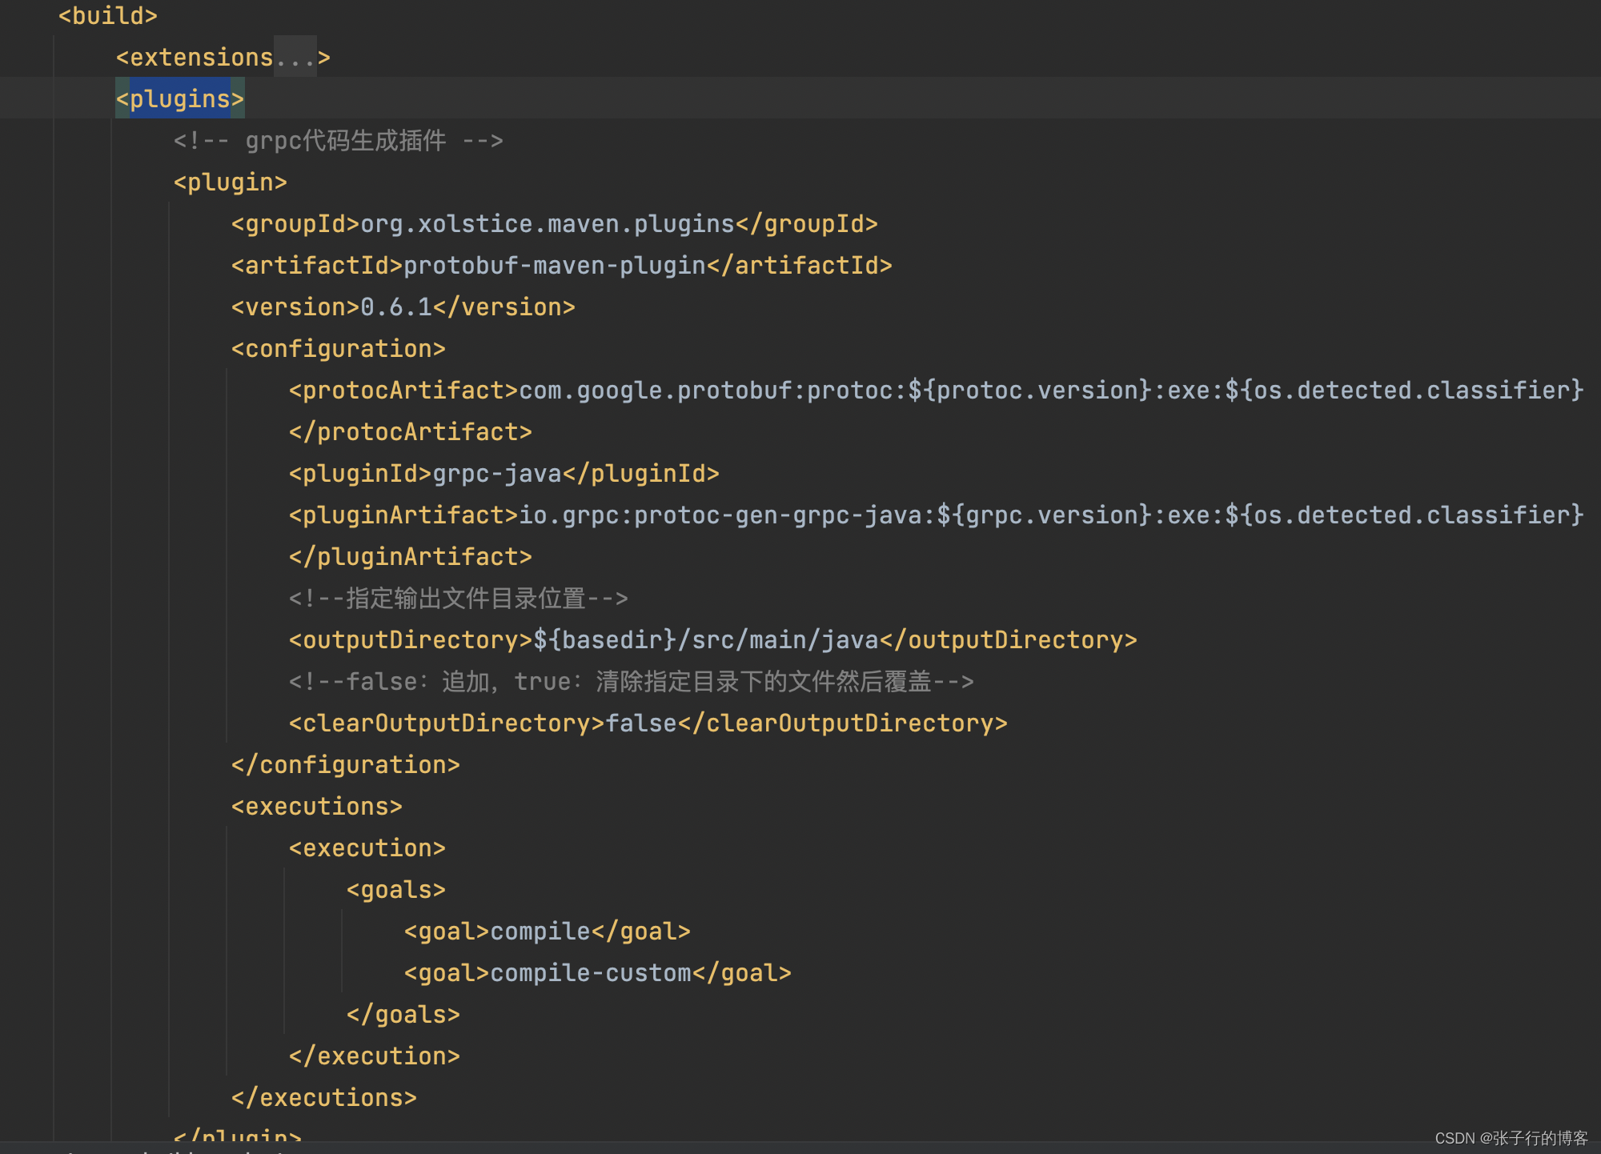1601x1154 pixels.
Task: Click the closing protocArtifact tag
Action: click(411, 432)
